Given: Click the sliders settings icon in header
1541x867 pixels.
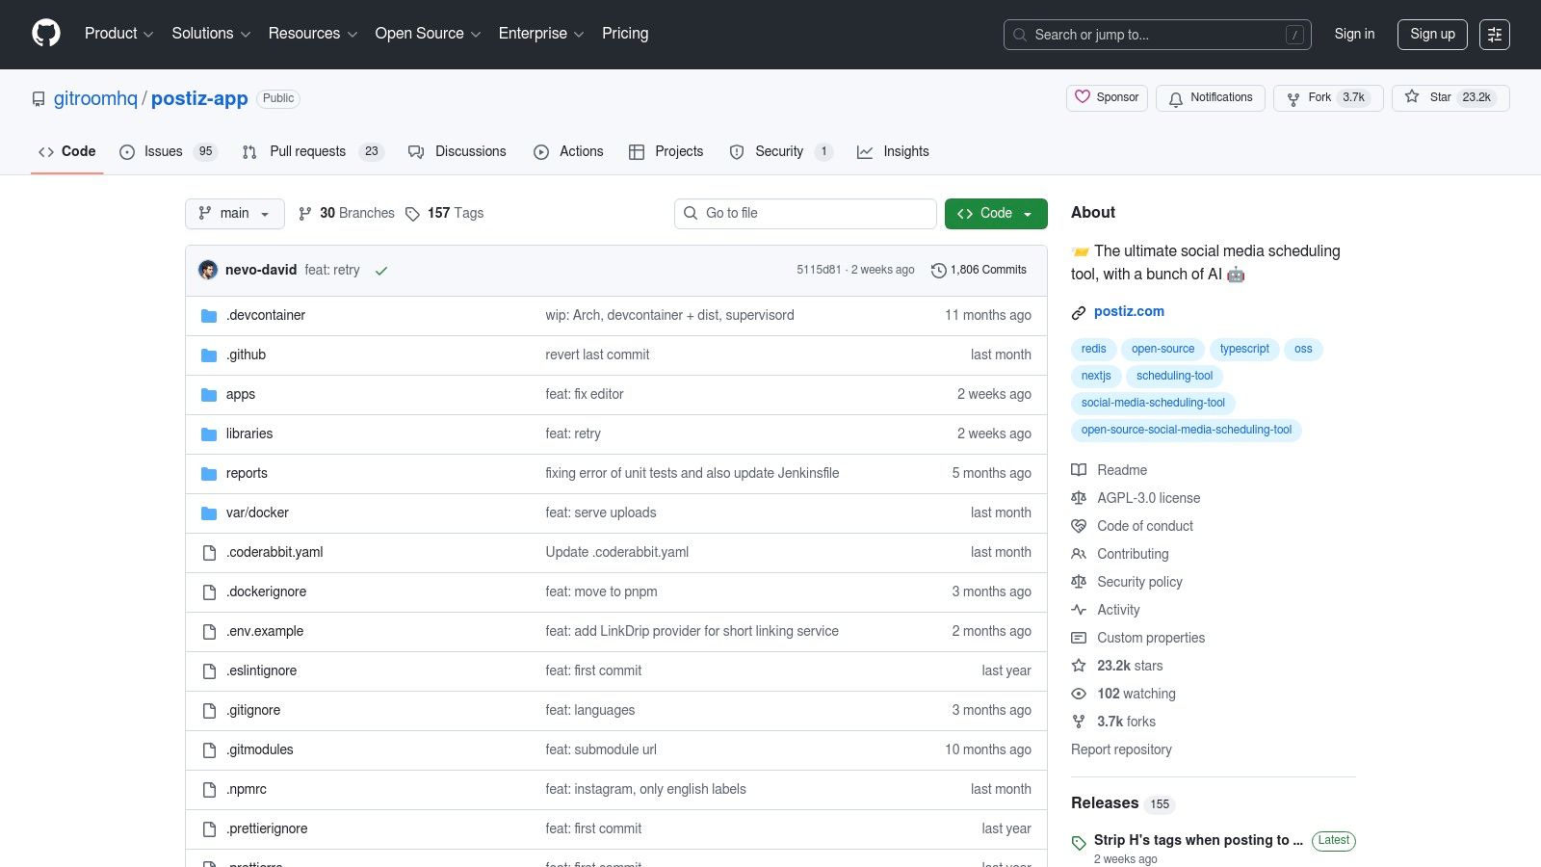Looking at the screenshot, I should tap(1495, 35).
